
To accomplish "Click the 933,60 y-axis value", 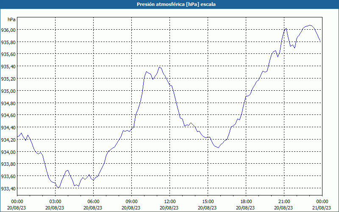I will click(x=8, y=176).
